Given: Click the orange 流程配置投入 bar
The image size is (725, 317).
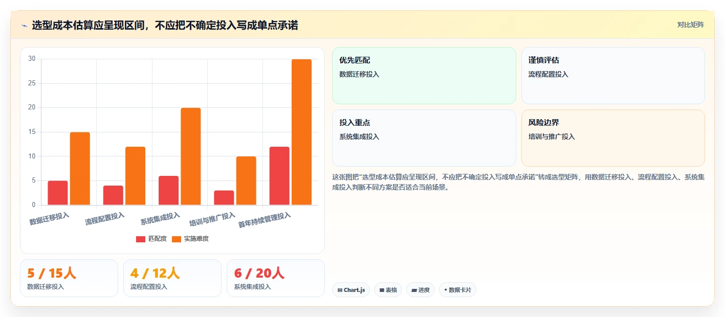Looking at the screenshot, I should [135, 176].
